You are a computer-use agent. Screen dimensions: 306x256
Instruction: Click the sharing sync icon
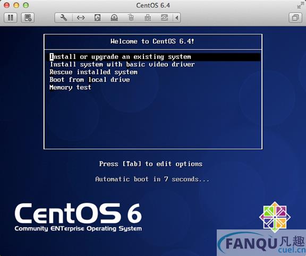(164, 18)
